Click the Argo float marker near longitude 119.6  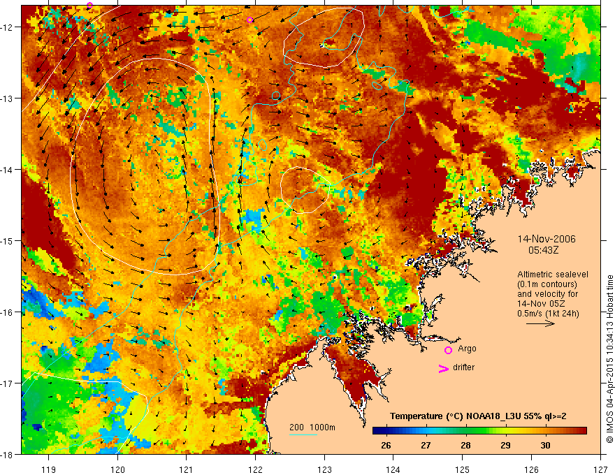pos(90,5)
